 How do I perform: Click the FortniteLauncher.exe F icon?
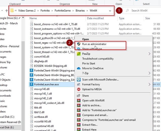pos(31,84)
